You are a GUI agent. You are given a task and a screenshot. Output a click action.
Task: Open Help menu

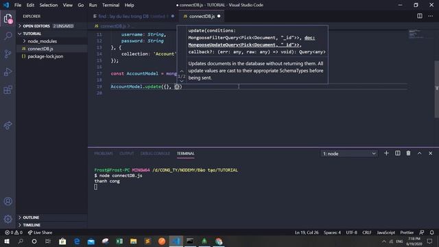pos(129,5)
